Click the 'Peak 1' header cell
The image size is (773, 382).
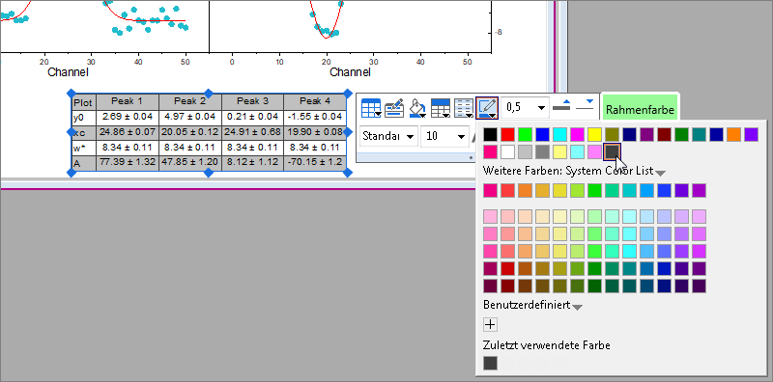coord(128,102)
